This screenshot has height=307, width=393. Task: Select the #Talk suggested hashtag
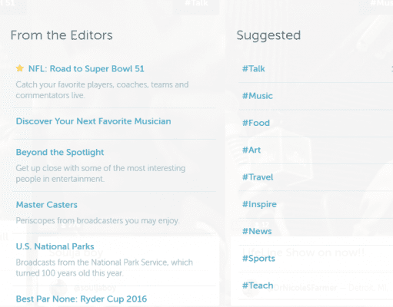(254, 69)
